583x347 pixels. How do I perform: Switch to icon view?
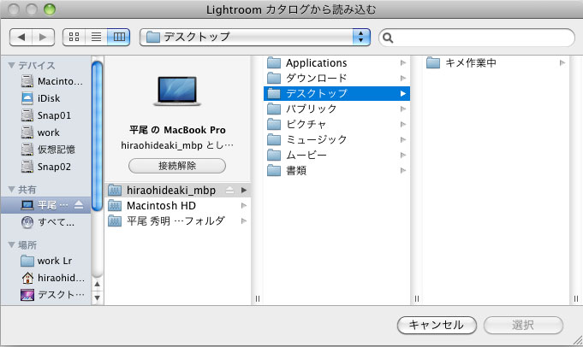pos(74,37)
